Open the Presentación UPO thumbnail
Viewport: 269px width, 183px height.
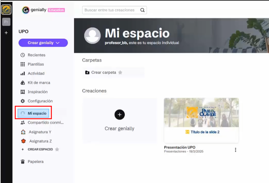(x=201, y=120)
